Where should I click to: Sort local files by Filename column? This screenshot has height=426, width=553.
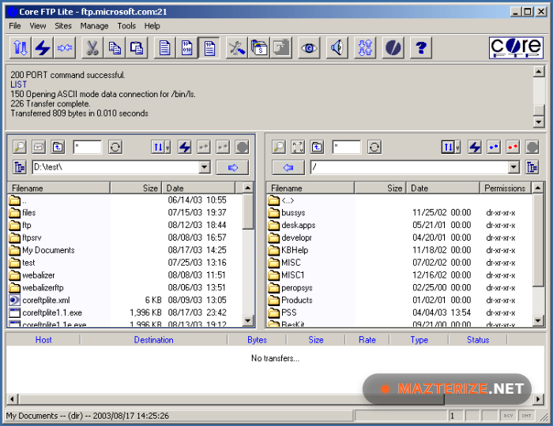click(x=58, y=188)
